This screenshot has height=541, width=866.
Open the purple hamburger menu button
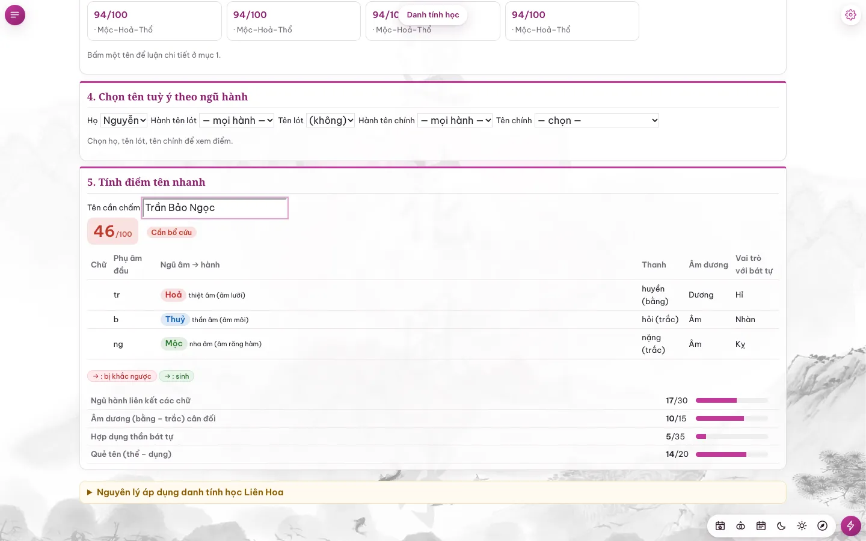pos(15,15)
